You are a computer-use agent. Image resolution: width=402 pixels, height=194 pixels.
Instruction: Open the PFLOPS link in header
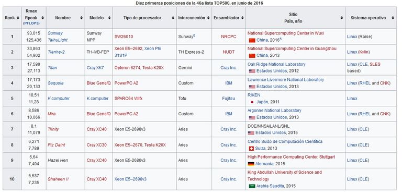click(31, 23)
